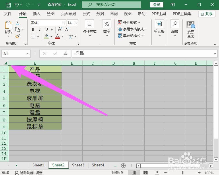Screen dimensions: 219x175
Task: Confirm entry with checkmark in formula bar
Action: tap(55, 54)
